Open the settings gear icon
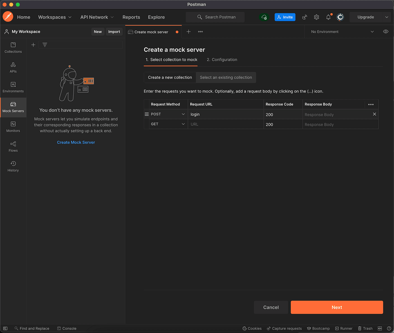 click(x=317, y=17)
